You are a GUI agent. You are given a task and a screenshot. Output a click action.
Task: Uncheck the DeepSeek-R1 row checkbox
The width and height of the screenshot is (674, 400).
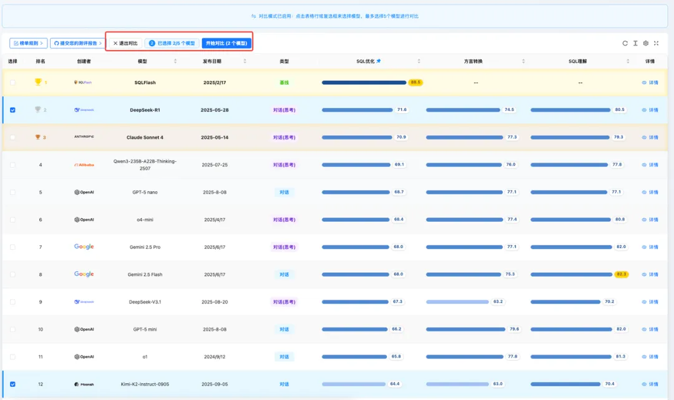pyautogui.click(x=12, y=110)
